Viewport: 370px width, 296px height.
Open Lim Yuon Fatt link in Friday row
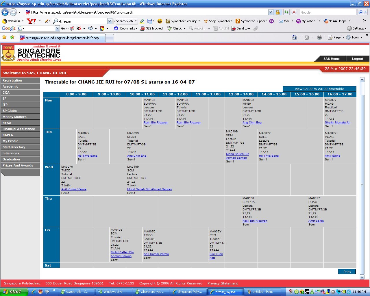[x=216, y=256]
